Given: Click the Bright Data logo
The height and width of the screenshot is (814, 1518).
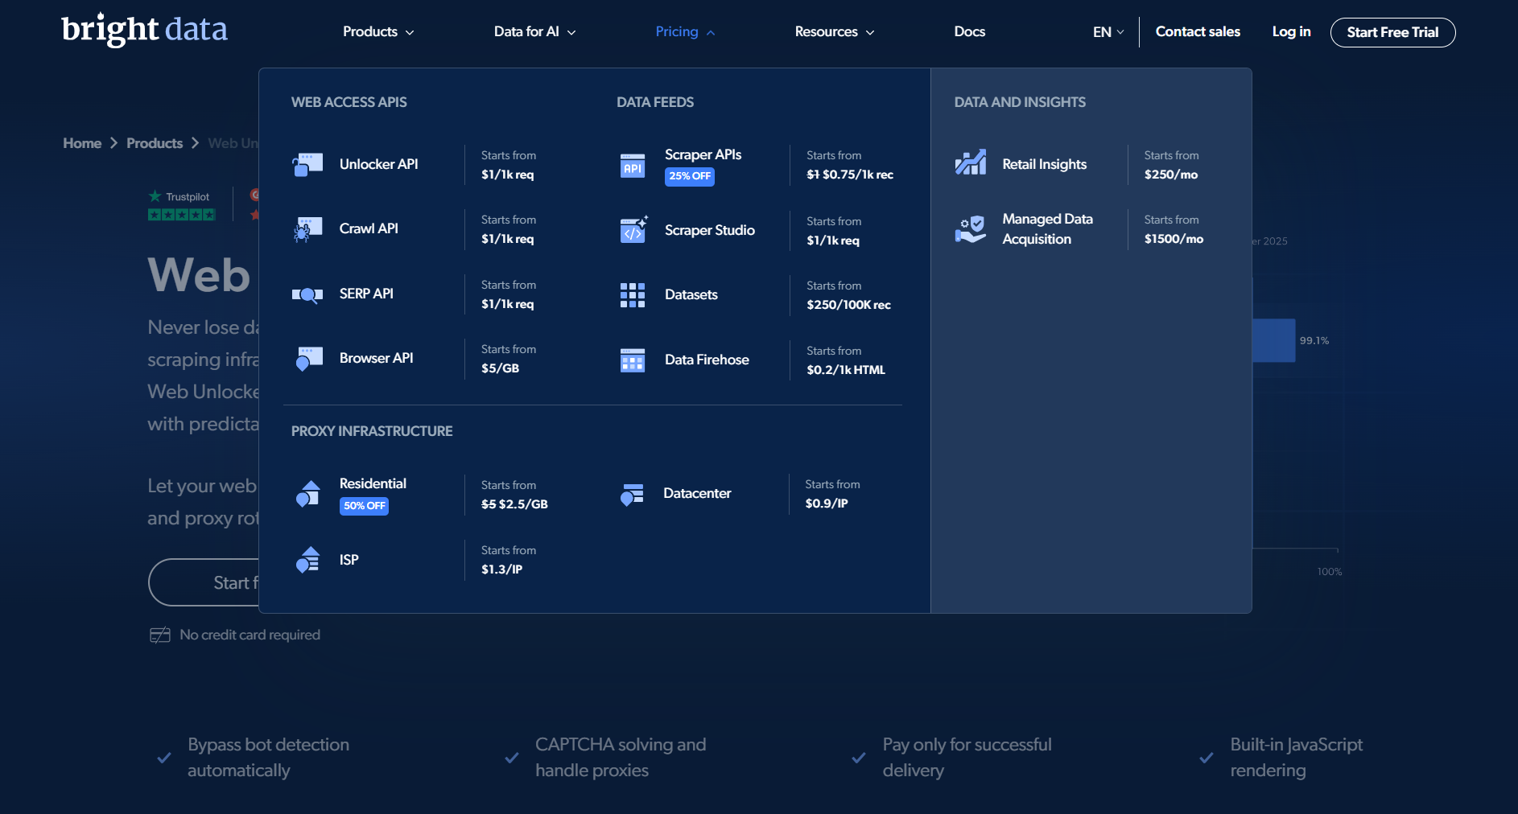Looking at the screenshot, I should (x=144, y=30).
